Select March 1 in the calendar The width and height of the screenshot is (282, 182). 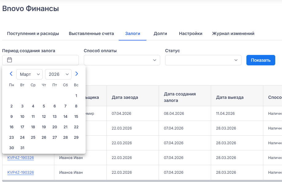point(76,96)
